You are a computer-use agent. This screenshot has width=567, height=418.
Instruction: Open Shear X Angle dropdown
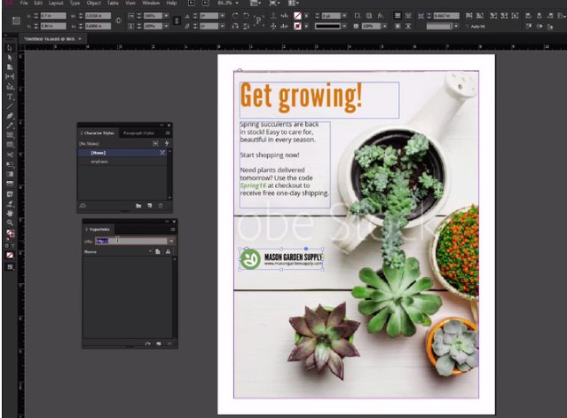click(223, 26)
